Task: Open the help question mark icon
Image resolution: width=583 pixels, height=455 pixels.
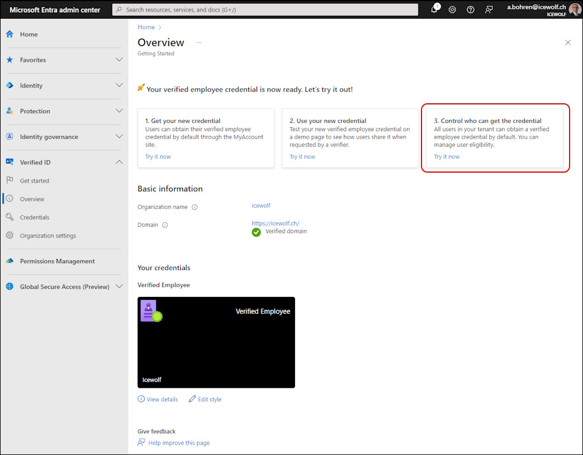Action: [470, 10]
